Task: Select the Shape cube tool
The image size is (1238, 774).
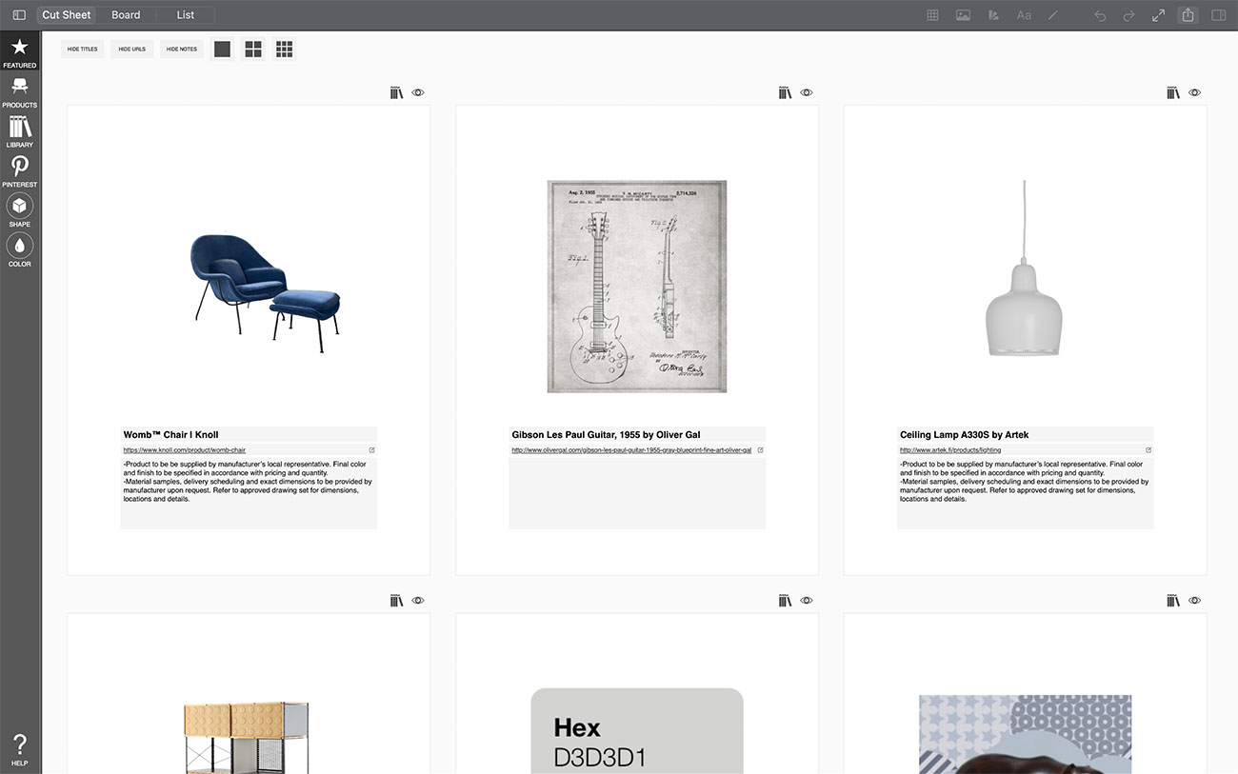Action: coord(19,210)
